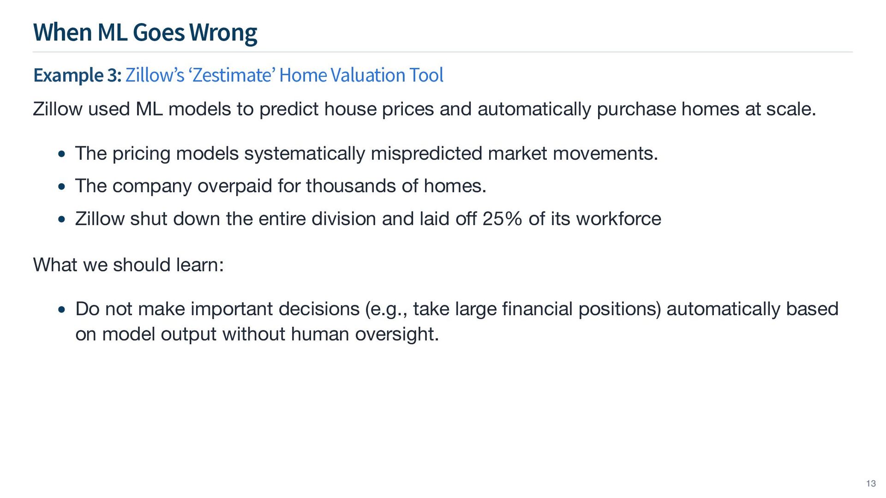Viewport: 886px width, 498px height.
Task: Click the bullet dot before 'Do not make'
Action: (x=62, y=310)
